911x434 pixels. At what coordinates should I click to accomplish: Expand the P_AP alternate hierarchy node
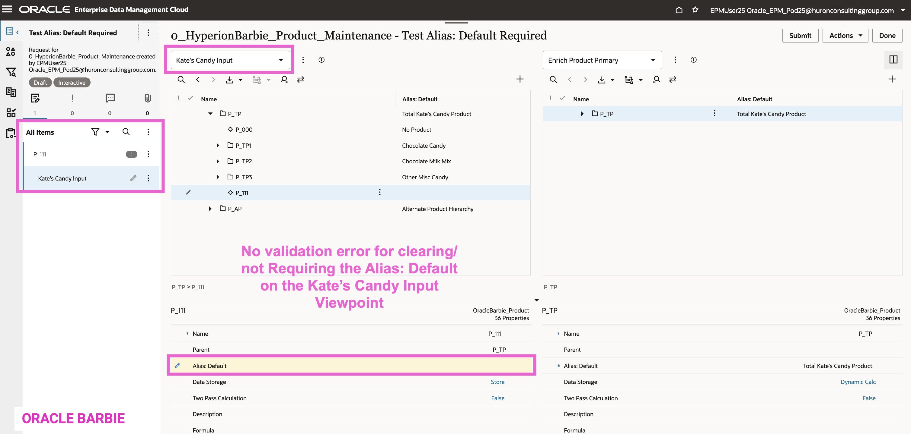click(x=210, y=209)
